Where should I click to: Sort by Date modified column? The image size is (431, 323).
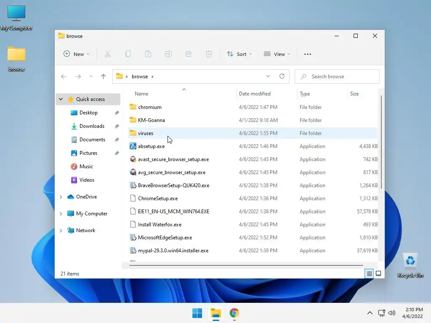coord(266,94)
